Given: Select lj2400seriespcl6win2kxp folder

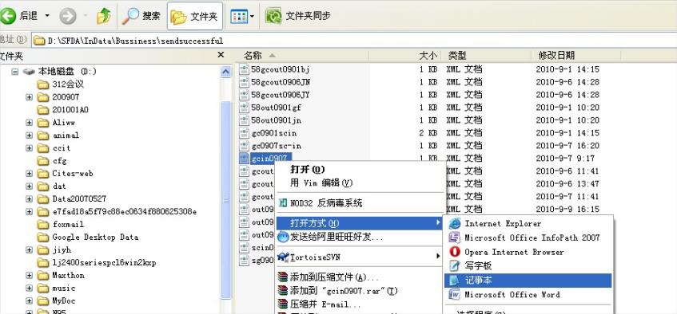Looking at the screenshot, I should tap(96, 262).
